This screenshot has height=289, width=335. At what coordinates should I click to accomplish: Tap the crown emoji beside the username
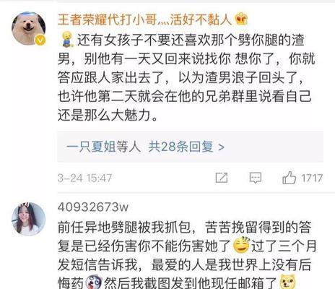point(241,20)
